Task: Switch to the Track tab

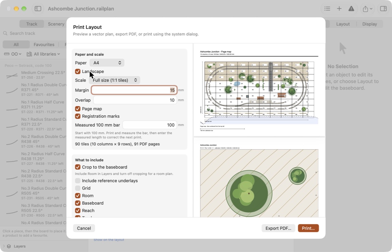Action: (32, 24)
